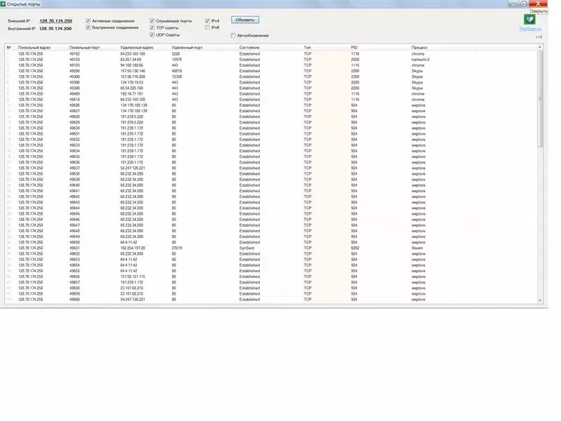
Task: Click local port 49469
Action: click(x=74, y=94)
